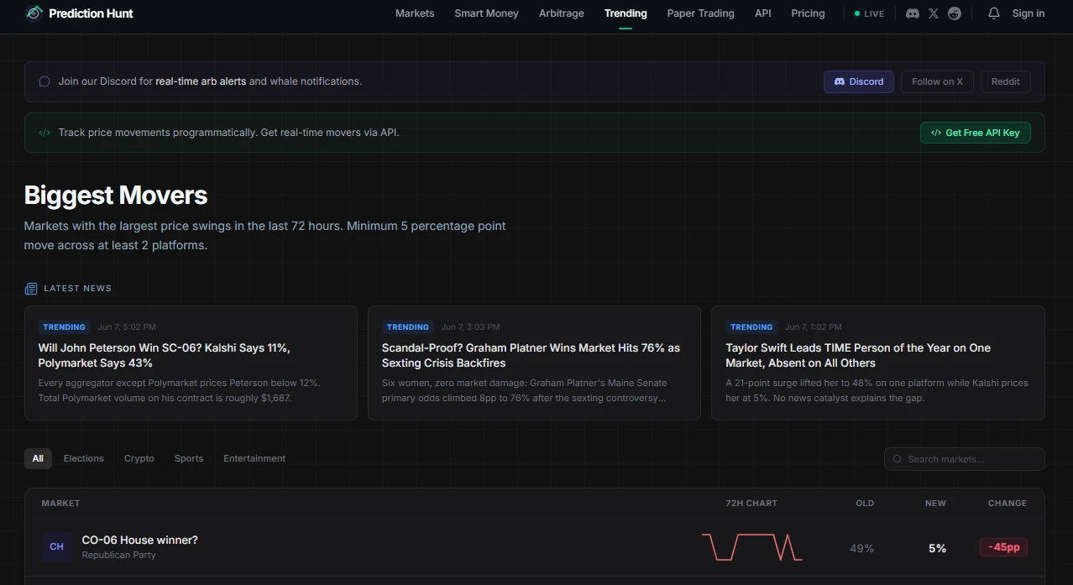The height and width of the screenshot is (585, 1073).
Task: Open the Arbitrage nav item
Action: click(x=562, y=13)
